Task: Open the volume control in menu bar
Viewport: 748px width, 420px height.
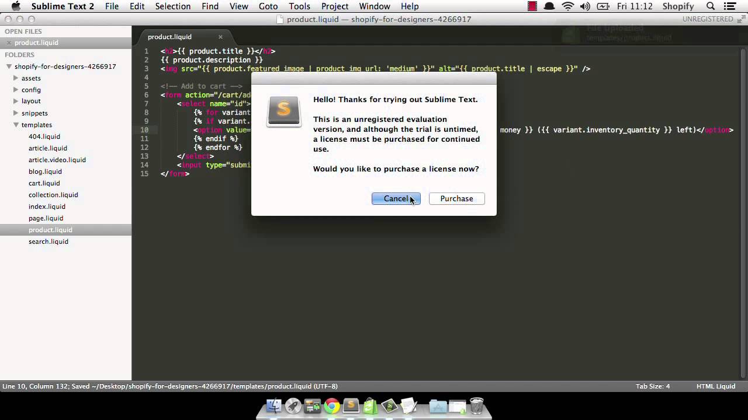Action: click(585, 6)
